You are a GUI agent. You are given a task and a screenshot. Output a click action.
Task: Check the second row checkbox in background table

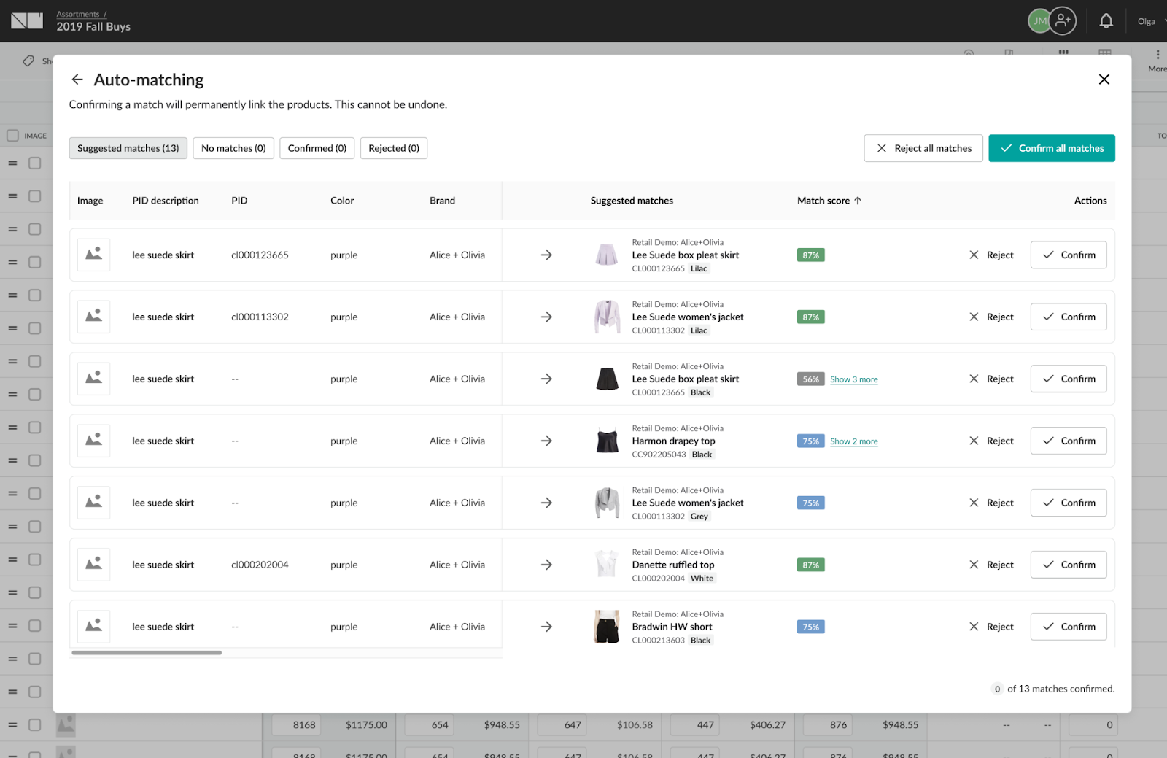click(34, 196)
